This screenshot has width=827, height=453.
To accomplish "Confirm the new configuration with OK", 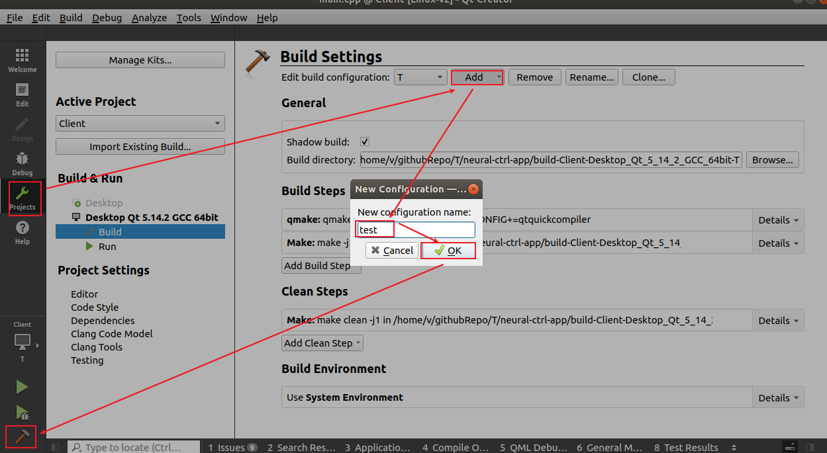I will (448, 251).
